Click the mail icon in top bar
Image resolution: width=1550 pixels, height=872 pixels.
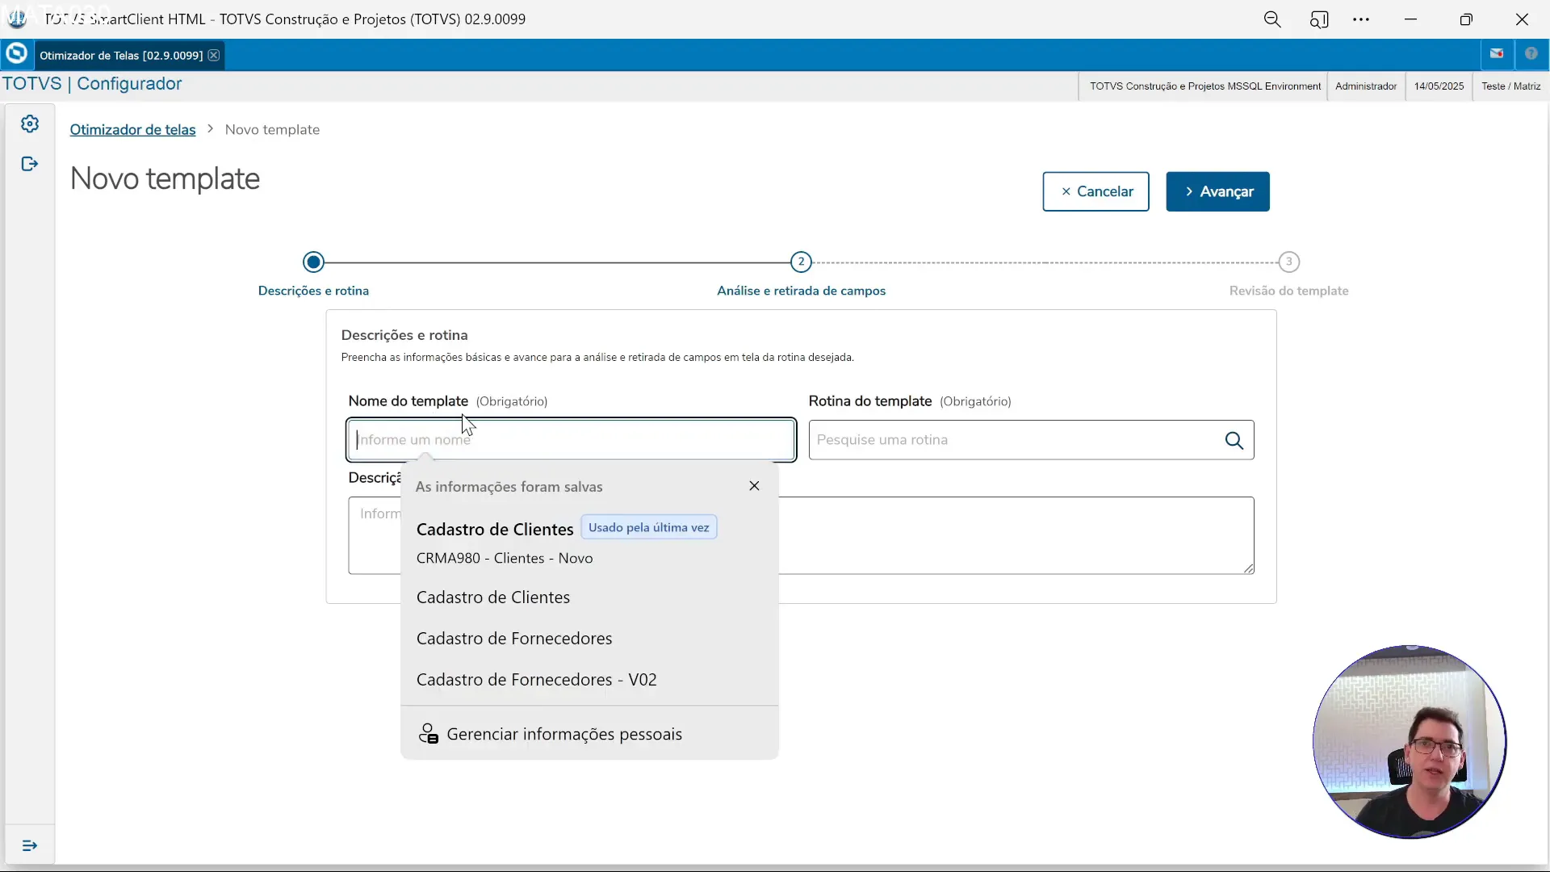(x=1497, y=54)
